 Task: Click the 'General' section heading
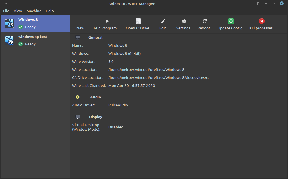[96, 38]
